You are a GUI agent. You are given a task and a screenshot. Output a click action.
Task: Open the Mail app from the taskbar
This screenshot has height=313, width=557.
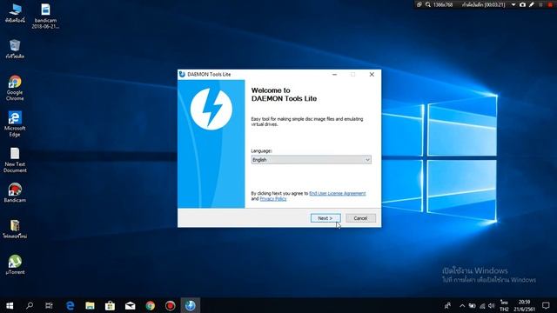pyautogui.click(x=130, y=305)
